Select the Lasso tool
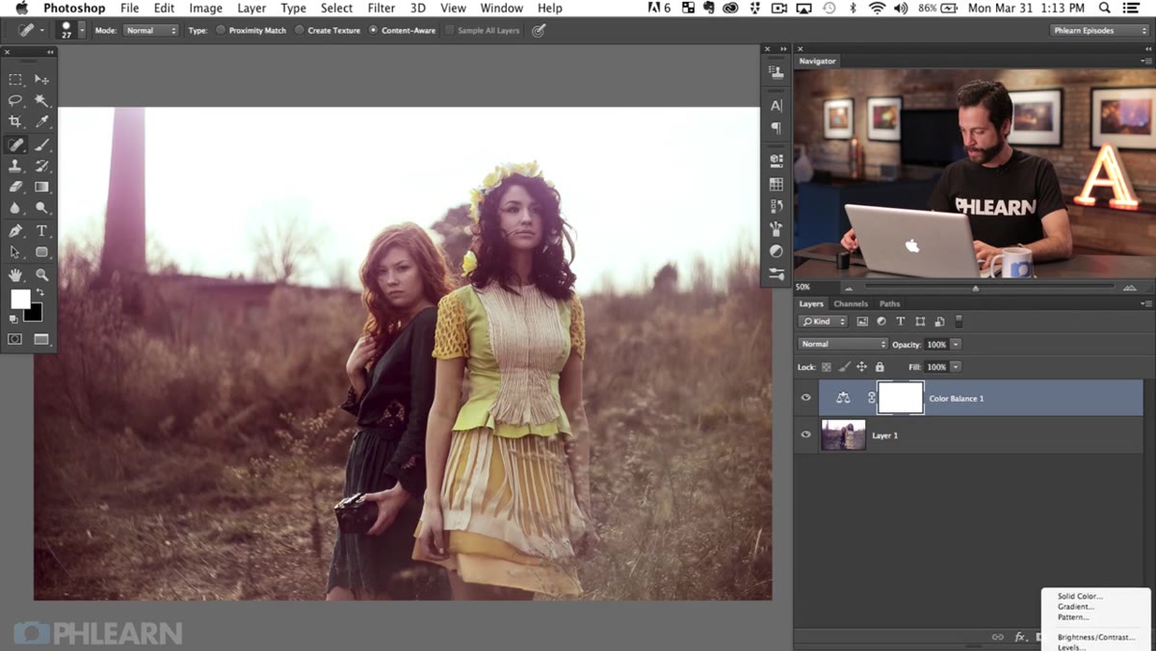Viewport: 1156px width, 651px height. (15, 100)
